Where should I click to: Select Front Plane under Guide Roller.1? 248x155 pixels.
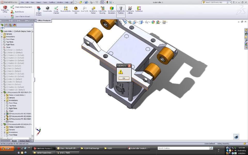(10, 39)
